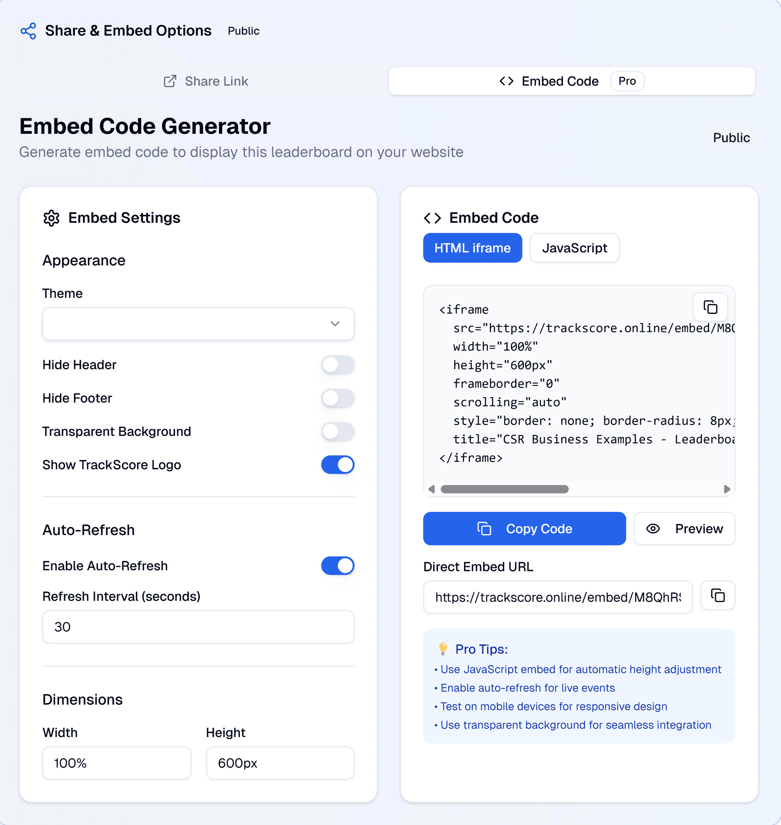Click the Copy Code button

pyautogui.click(x=524, y=529)
